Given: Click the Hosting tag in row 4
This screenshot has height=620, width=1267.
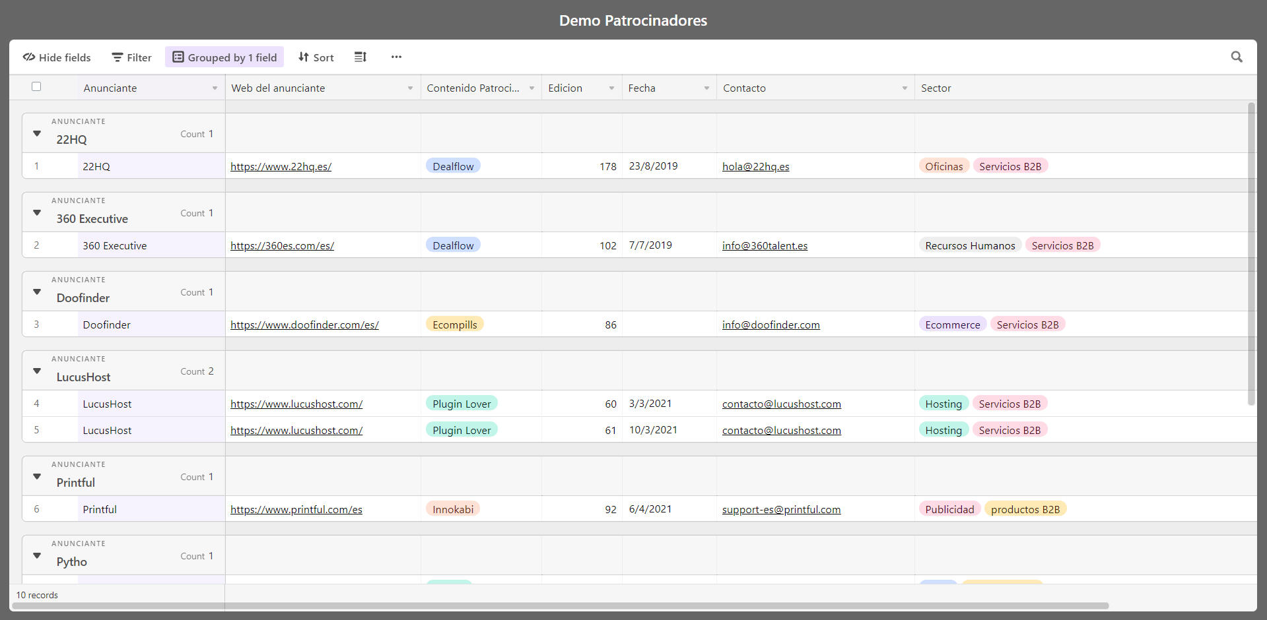Looking at the screenshot, I should 943,404.
